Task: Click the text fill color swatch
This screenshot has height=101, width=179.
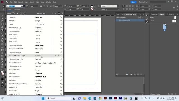Action: tap(92, 6)
